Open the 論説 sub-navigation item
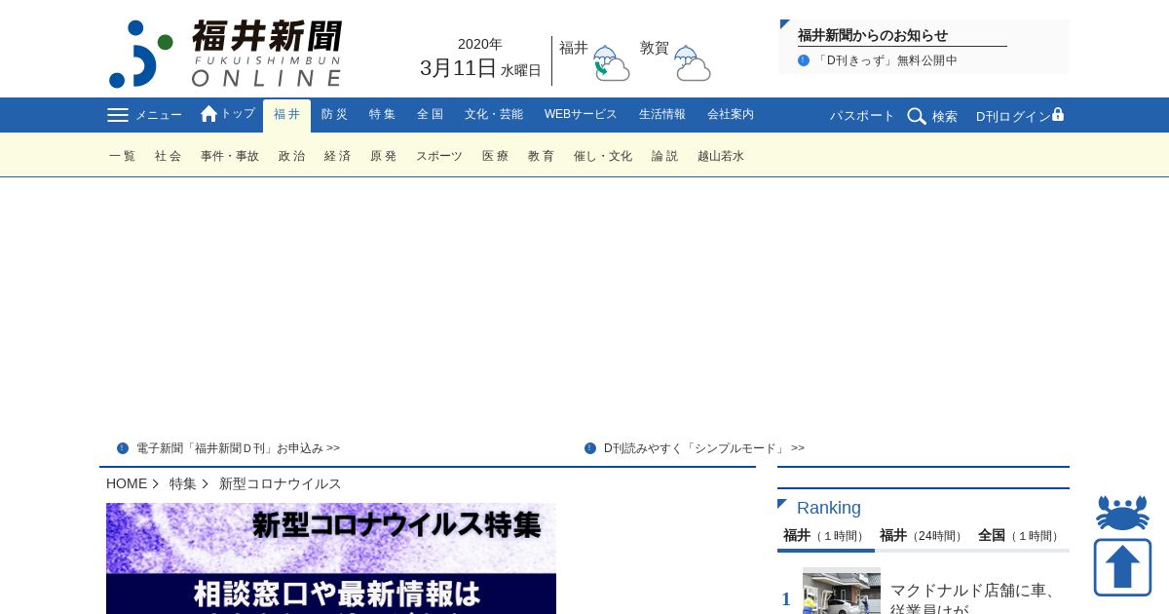The height and width of the screenshot is (614, 1169). click(665, 156)
